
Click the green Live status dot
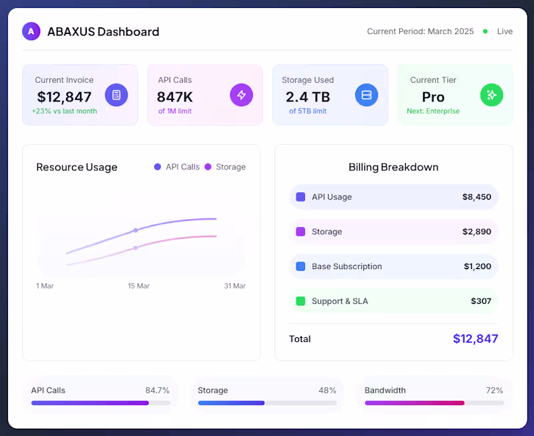485,31
